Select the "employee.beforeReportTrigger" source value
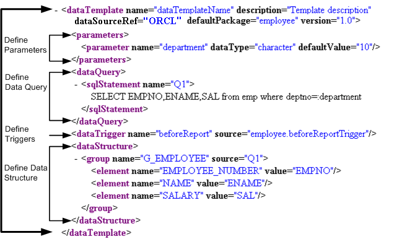402x239 pixels. 308,134
